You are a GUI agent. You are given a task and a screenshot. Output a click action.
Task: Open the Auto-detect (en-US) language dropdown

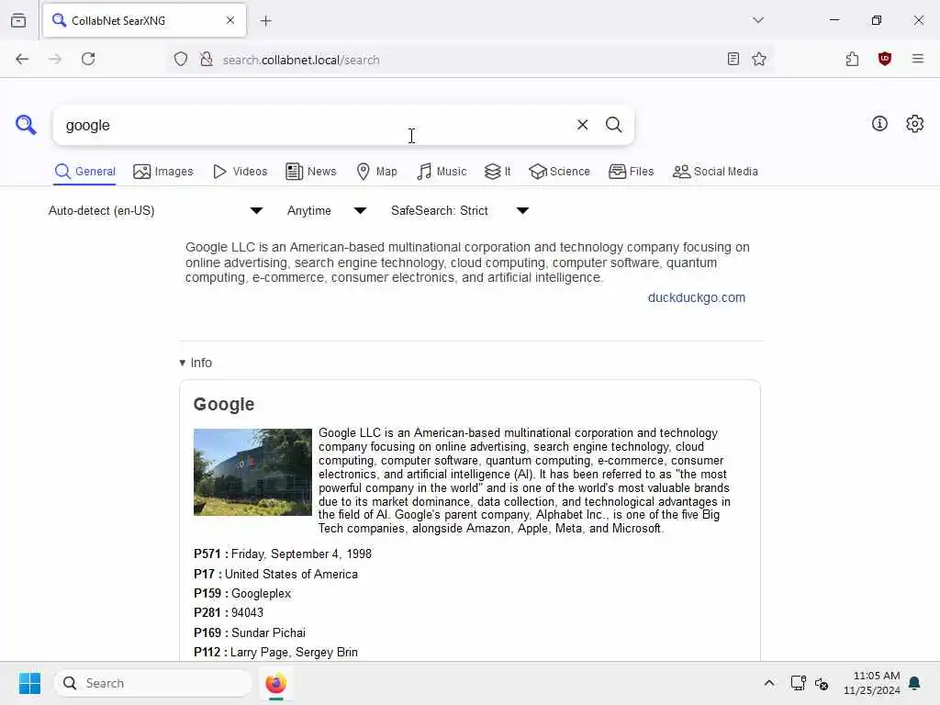pyautogui.click(x=155, y=210)
